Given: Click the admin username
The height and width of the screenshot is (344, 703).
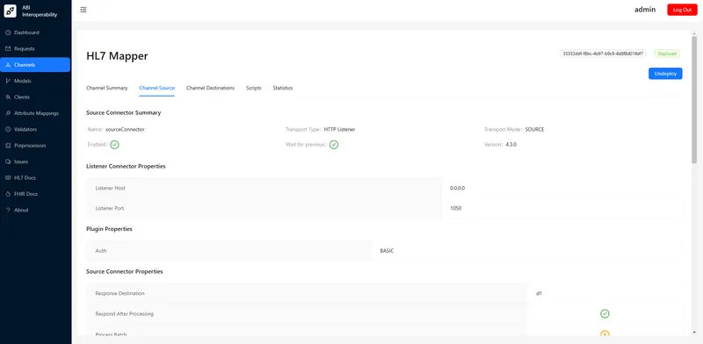Looking at the screenshot, I should tap(645, 10).
